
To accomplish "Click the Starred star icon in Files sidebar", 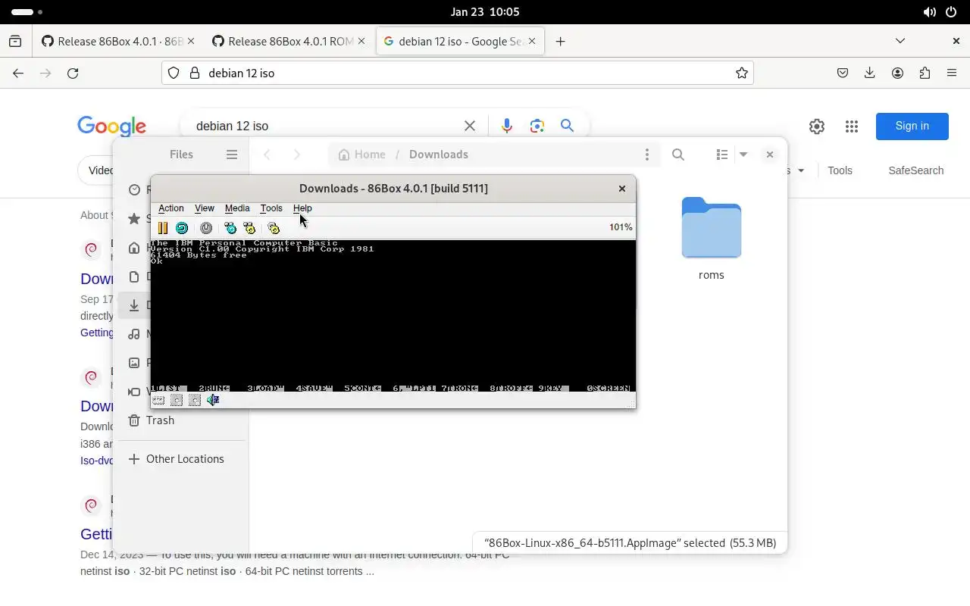I will (134, 219).
